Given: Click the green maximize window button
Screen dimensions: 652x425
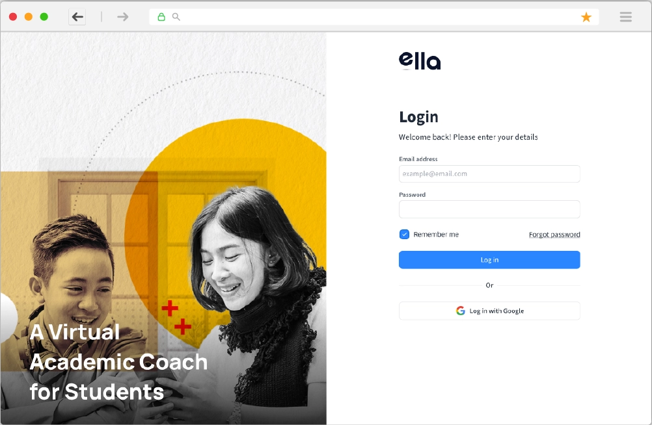Looking at the screenshot, I should 44,17.
